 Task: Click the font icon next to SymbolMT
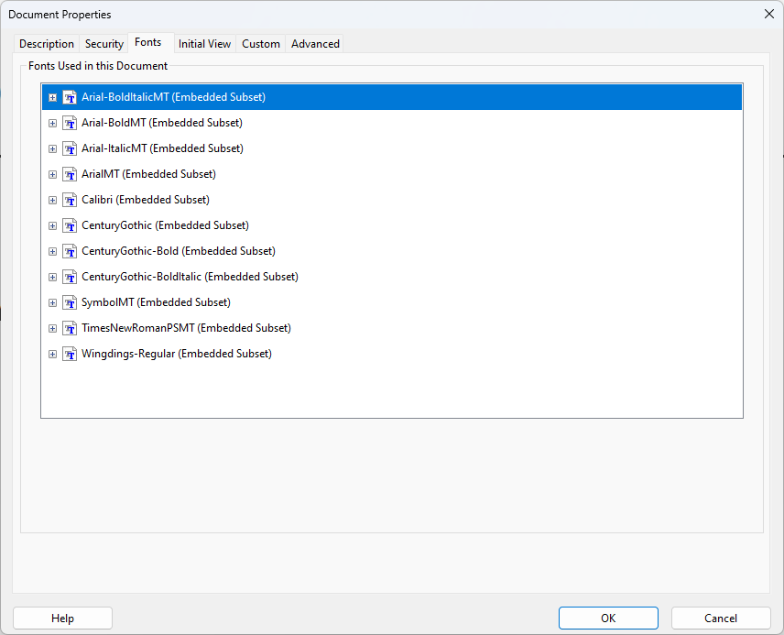[x=70, y=302]
